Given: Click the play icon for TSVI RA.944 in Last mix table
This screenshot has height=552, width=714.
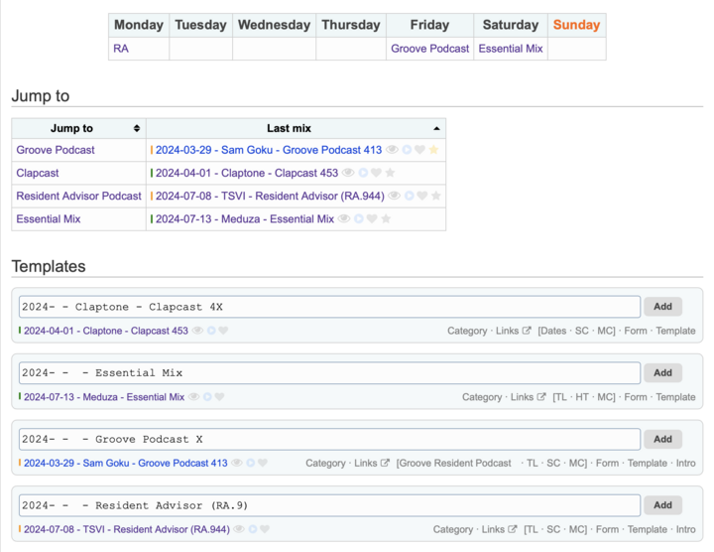Looking at the screenshot, I should click(x=410, y=196).
